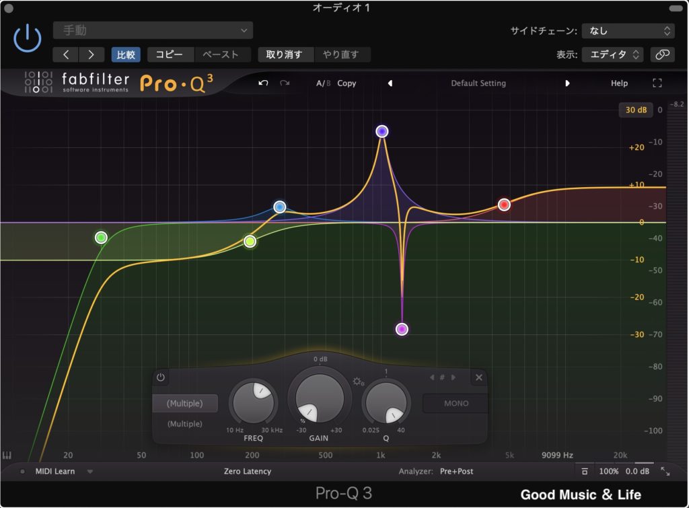This screenshot has height=508, width=689.
Task: Click the gear icon beside Q knob
Action: (358, 382)
